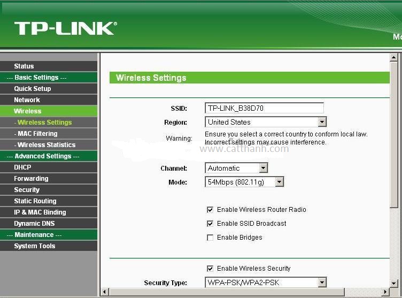Open Static Routing page

tap(49, 201)
